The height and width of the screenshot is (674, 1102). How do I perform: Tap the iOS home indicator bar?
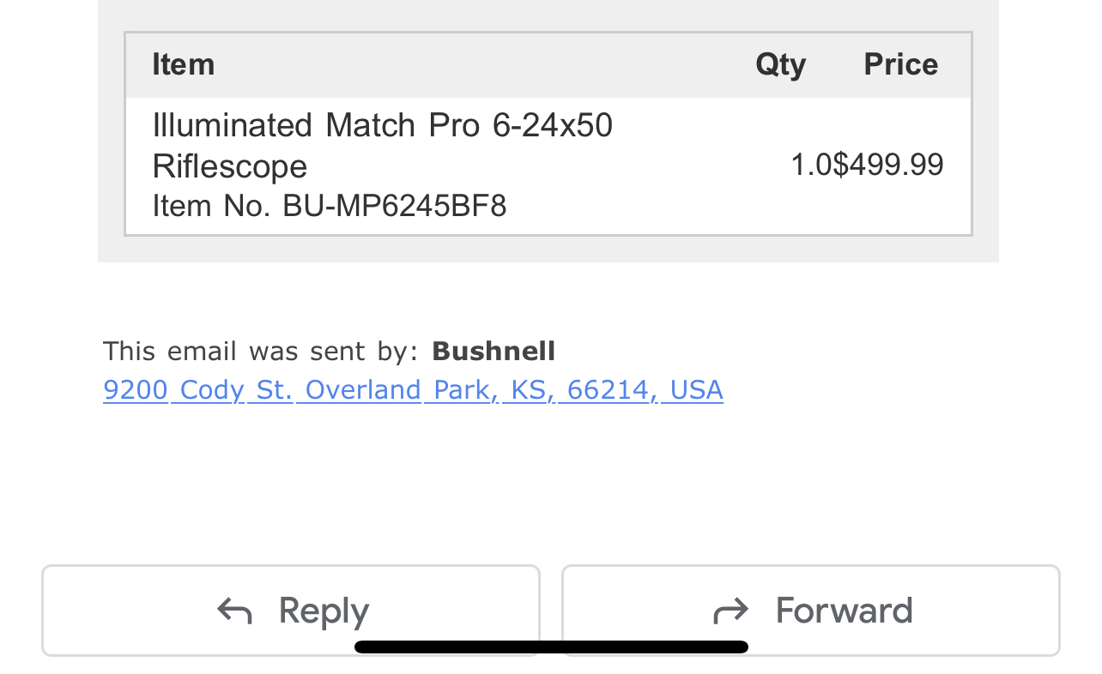coord(551,647)
